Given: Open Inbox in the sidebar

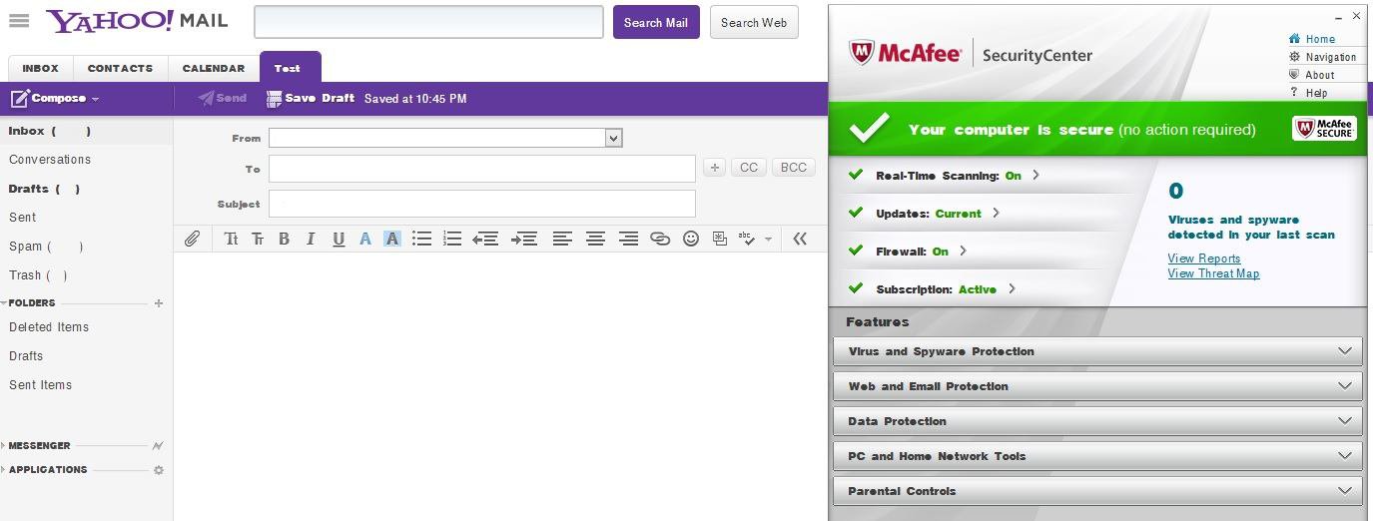Looking at the screenshot, I should [50, 131].
